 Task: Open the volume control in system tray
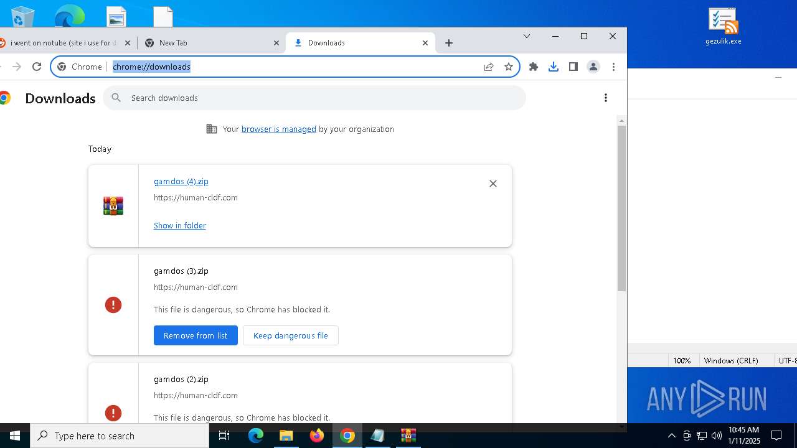click(x=716, y=436)
